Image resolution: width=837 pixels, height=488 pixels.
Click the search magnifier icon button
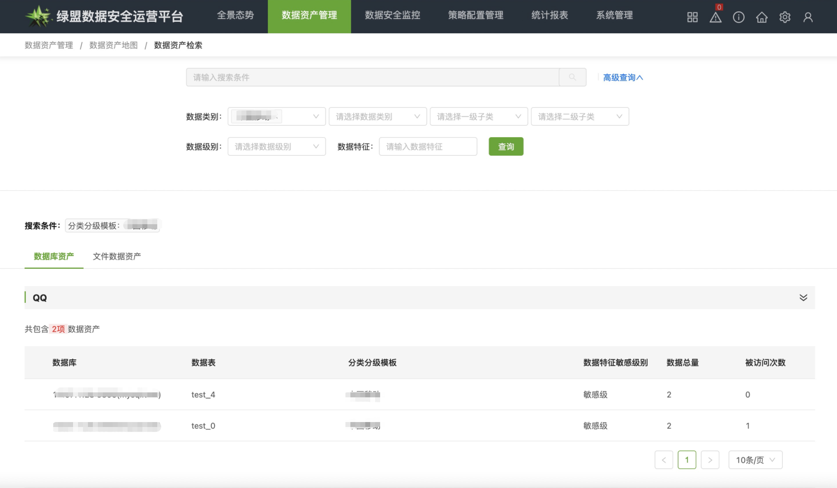pos(572,77)
